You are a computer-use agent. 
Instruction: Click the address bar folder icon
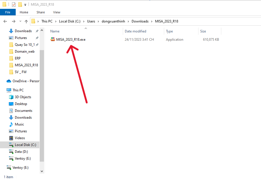coord(33,21)
